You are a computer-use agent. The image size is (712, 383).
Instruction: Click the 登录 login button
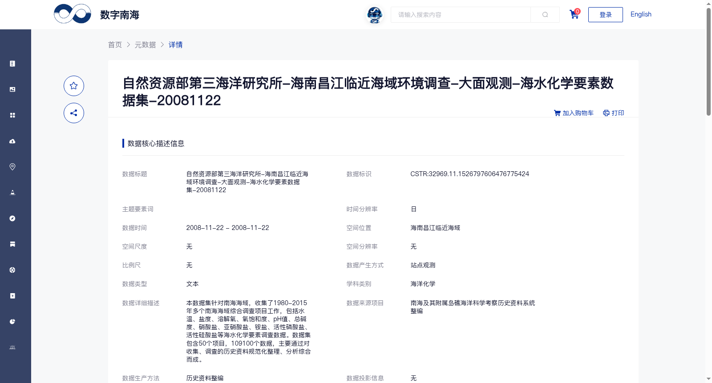coord(606,15)
